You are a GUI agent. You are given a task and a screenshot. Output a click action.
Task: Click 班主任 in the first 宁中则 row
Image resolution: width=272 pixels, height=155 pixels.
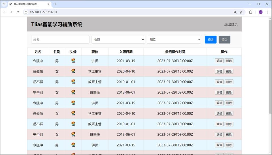coord(95,92)
